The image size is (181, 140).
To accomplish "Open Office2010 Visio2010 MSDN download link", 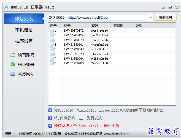I will point(109,110).
